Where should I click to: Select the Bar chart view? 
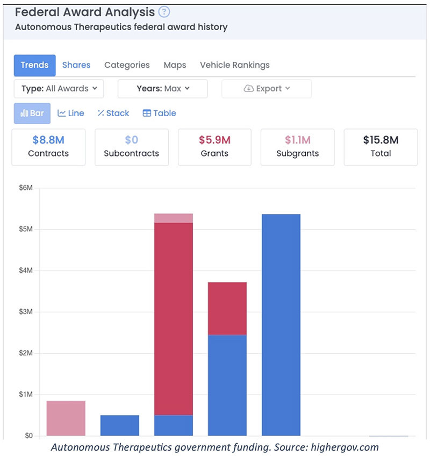(32, 113)
